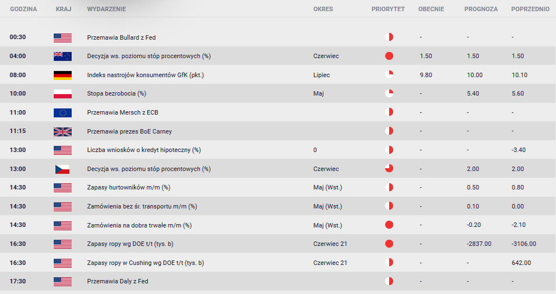Click priority indicator for Stopa bezrobocia

click(x=389, y=93)
